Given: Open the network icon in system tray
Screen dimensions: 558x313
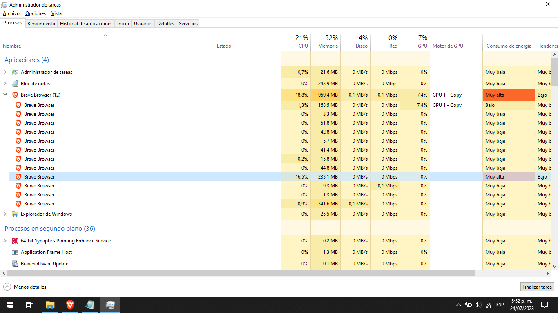Looking at the screenshot, I should pyautogui.click(x=489, y=305).
